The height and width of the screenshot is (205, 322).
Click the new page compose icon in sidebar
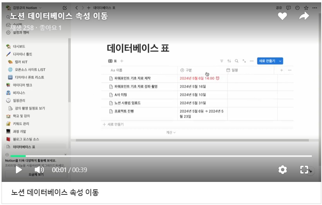point(65,8)
